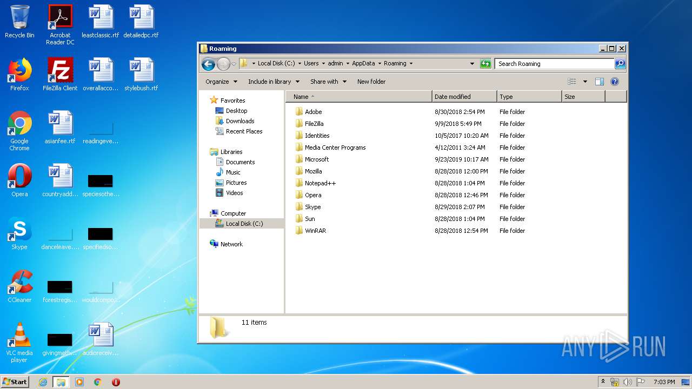Open the Organize menu
The image size is (692, 389).
[221, 82]
